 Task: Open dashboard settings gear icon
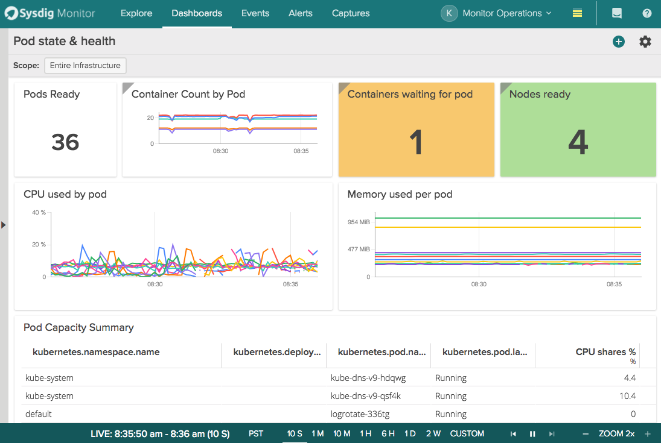coord(645,42)
